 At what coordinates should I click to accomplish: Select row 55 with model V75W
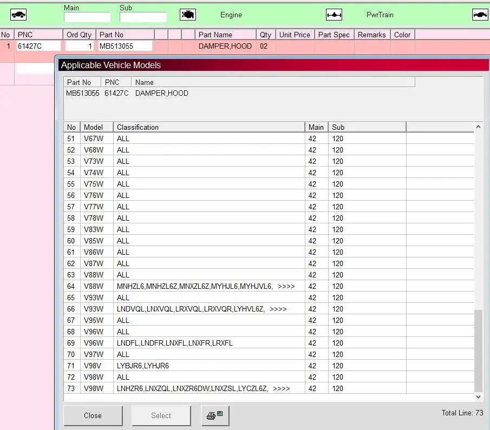click(x=269, y=184)
